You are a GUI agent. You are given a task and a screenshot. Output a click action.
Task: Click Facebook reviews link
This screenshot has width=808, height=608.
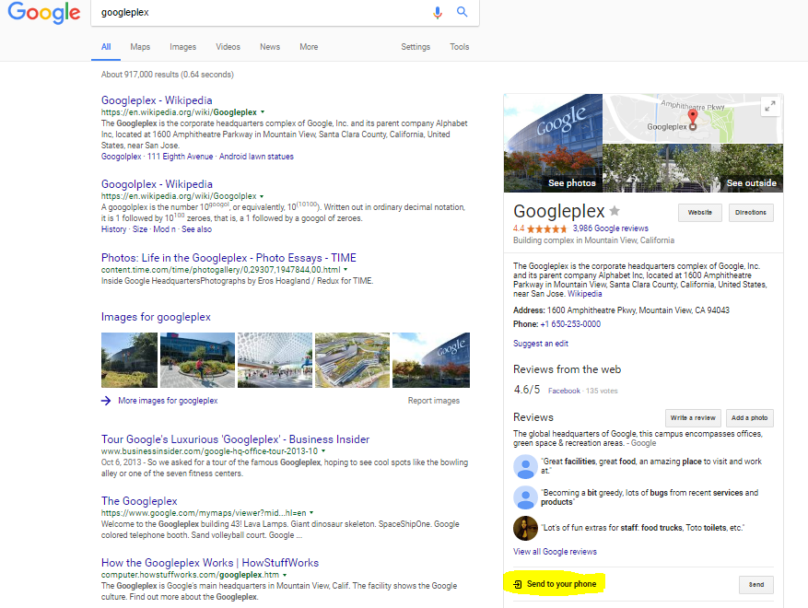(x=564, y=392)
